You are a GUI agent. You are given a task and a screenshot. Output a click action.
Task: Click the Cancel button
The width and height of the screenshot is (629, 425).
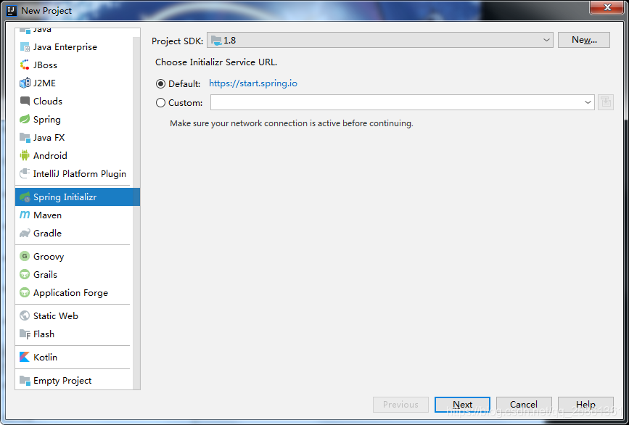pyautogui.click(x=524, y=405)
